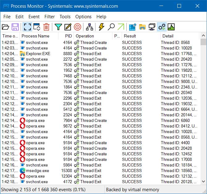The width and height of the screenshot is (207, 194).
Task: Select svchost.exe row with PID 2272
Action: pyautogui.click(x=100, y=59)
